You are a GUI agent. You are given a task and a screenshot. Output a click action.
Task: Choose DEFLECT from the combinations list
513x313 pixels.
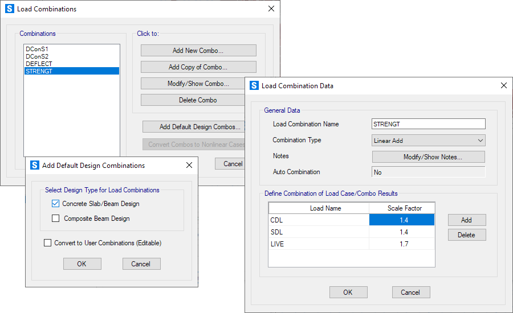click(x=39, y=64)
